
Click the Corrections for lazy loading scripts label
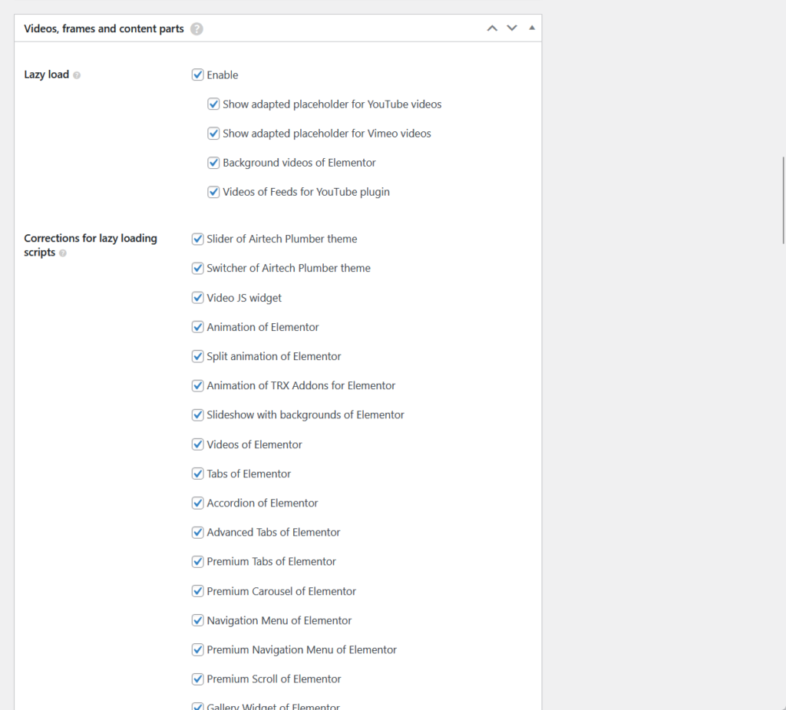click(x=91, y=245)
